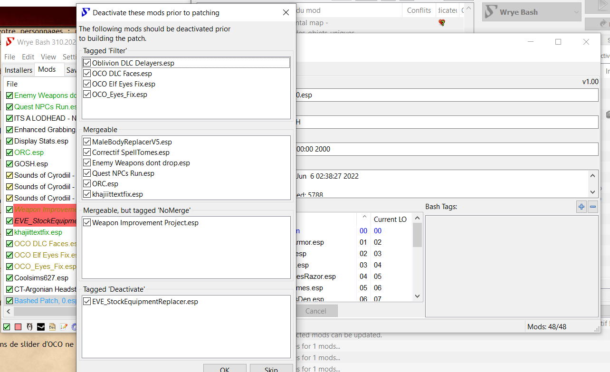The image size is (610, 372).
Task: Open the checklist-with-pencil icon in status bar
Action: (64, 327)
